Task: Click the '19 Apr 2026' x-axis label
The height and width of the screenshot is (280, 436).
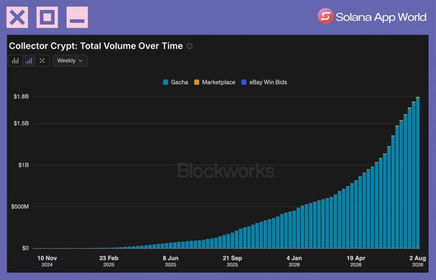Action: coord(356,261)
